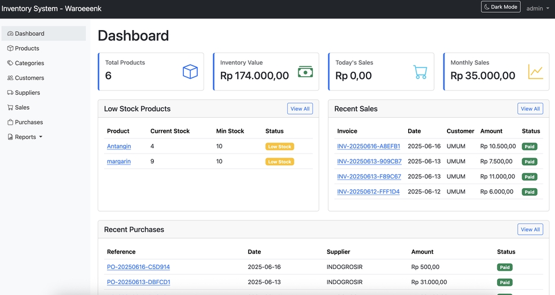Open invoice INV-20250616-A8EFB1
Screen dimensions: 555x295
pos(368,147)
